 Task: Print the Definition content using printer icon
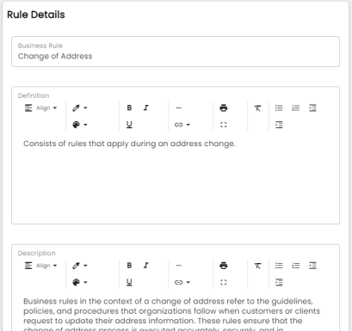tap(224, 107)
